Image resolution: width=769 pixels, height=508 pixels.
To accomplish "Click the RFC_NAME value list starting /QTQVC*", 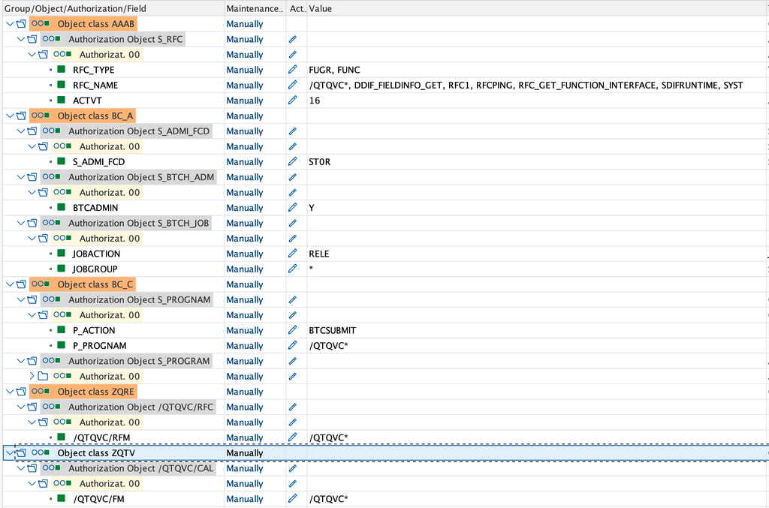I will 526,86.
